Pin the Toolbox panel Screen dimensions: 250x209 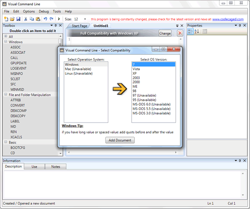coord(56,26)
